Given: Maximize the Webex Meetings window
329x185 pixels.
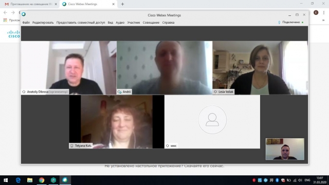Looking at the screenshot, I should click(x=297, y=15).
